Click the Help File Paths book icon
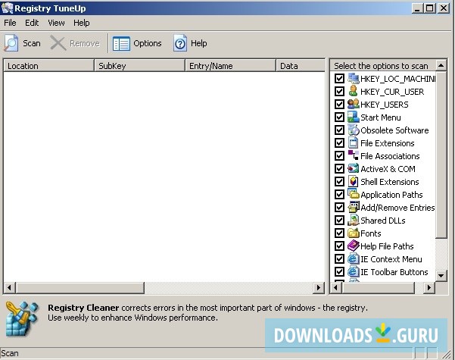Image resolution: width=455 pixels, height=360 pixels. [353, 246]
